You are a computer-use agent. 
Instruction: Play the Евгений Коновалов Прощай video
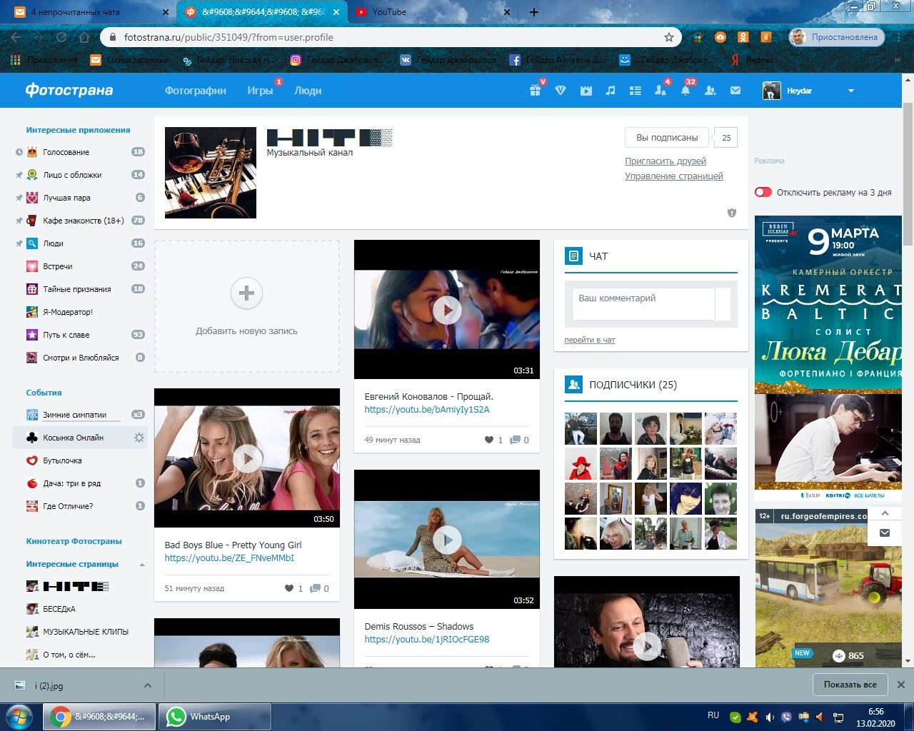(x=447, y=310)
